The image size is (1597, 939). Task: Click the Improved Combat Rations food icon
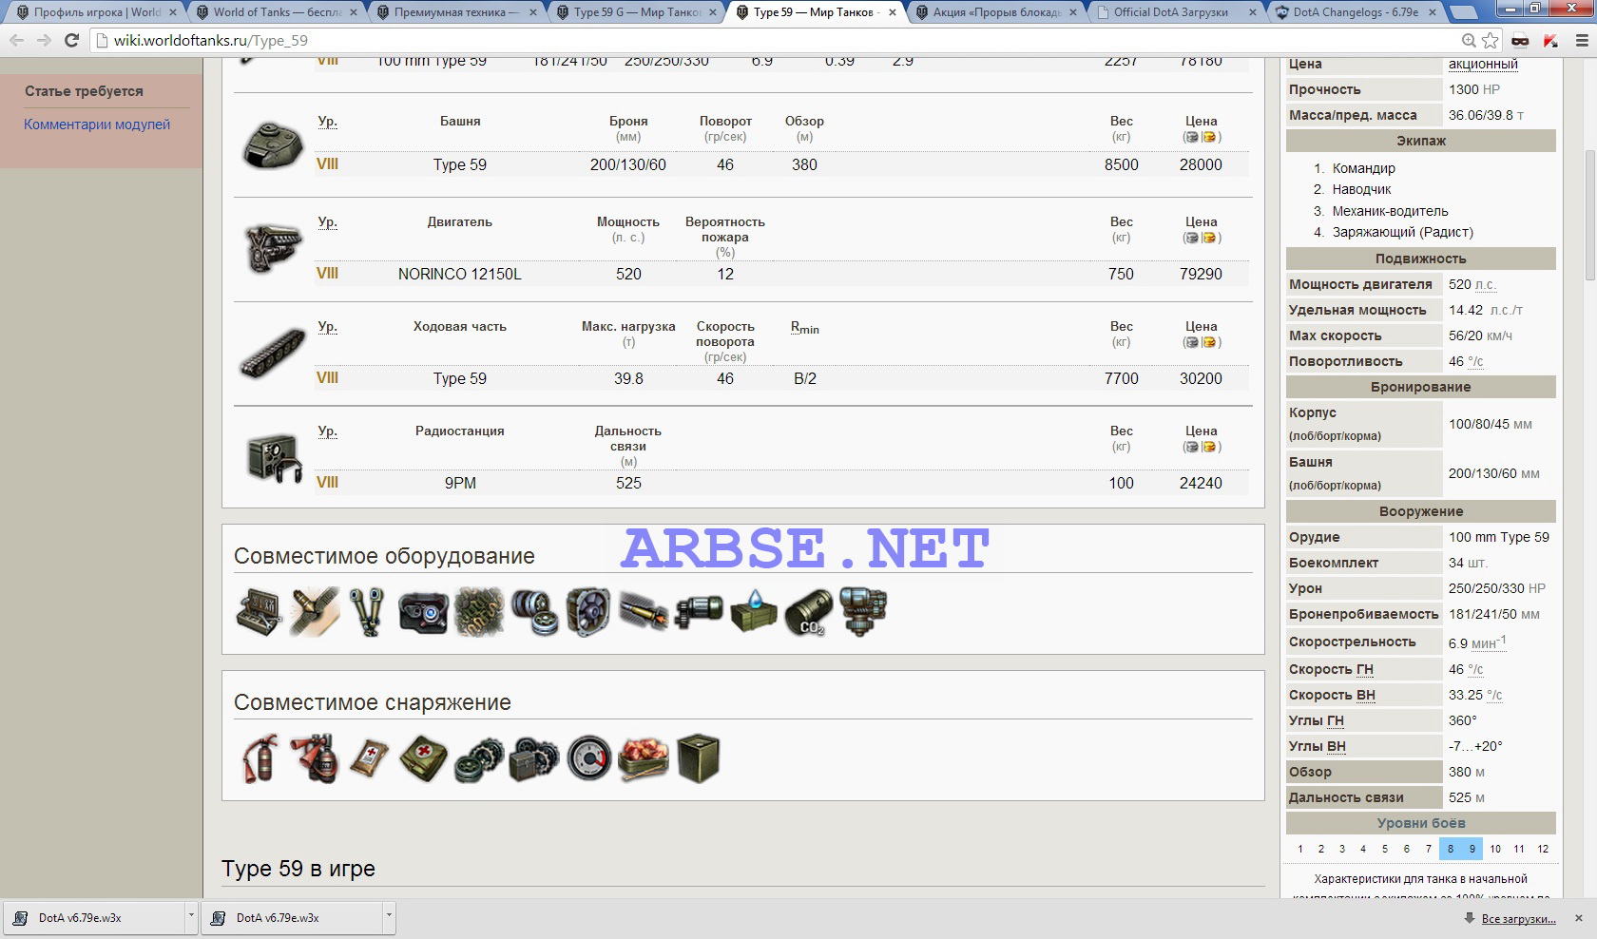644,758
